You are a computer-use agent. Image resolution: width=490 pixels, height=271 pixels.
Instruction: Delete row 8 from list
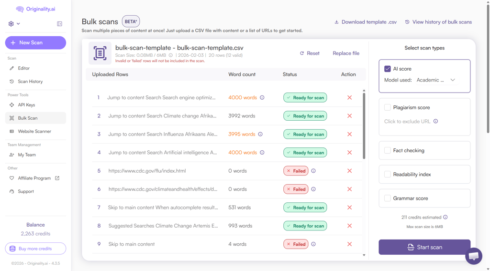(350, 226)
